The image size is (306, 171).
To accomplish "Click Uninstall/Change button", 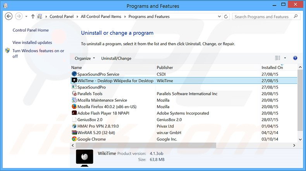I will coord(116,58).
